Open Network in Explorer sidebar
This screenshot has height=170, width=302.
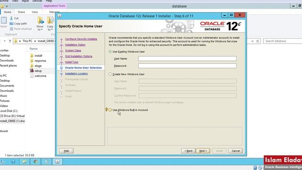[x=4, y=131]
